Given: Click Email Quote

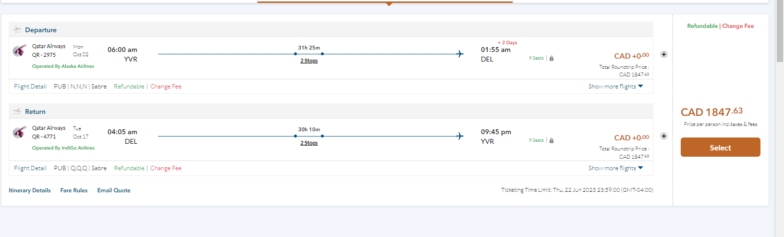Looking at the screenshot, I should pos(114,190).
